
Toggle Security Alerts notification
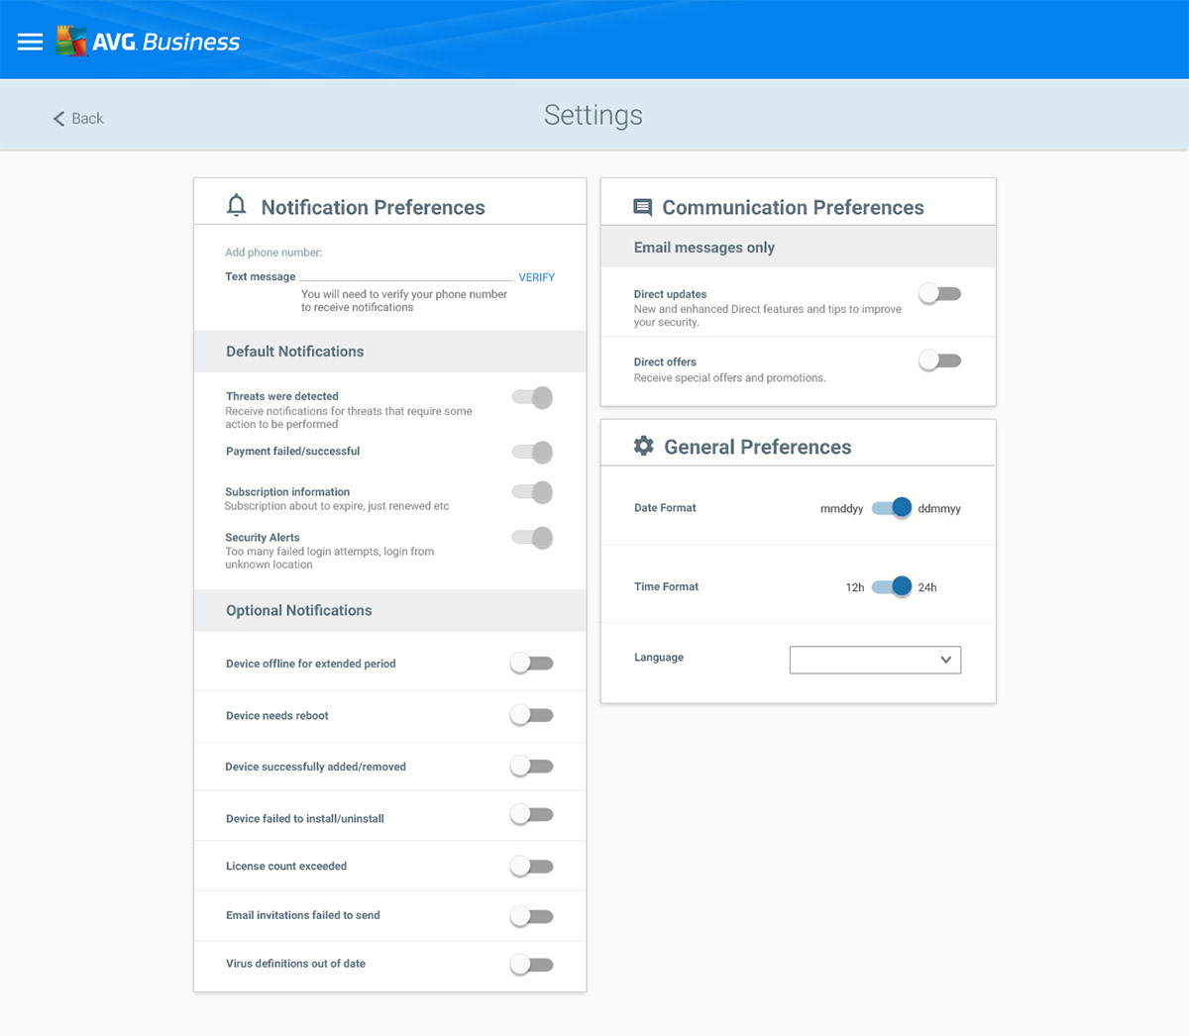tap(532, 538)
